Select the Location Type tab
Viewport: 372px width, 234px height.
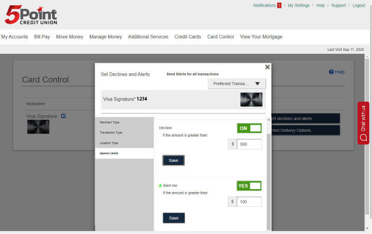(124, 143)
